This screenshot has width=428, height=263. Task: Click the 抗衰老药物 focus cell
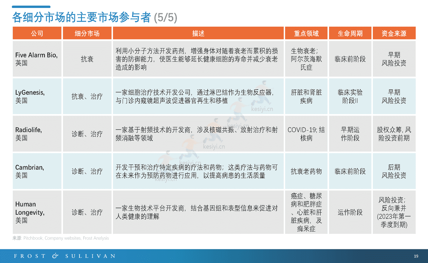[x=306, y=171]
